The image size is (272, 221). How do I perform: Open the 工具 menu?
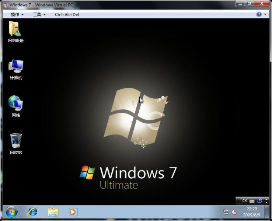tap(39, 15)
